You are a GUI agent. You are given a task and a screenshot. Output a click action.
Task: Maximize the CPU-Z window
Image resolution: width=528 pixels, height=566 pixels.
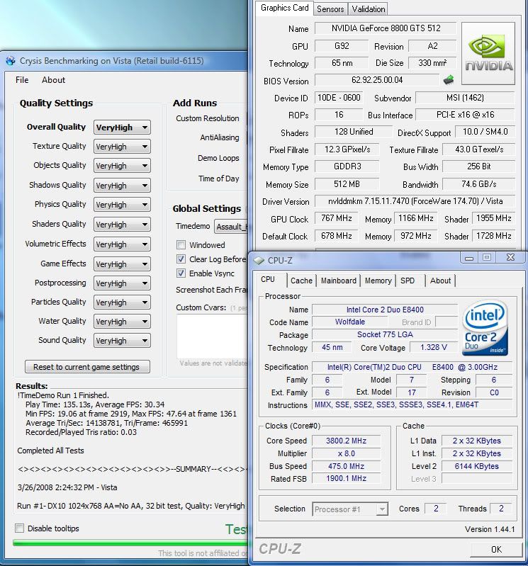[487, 258]
